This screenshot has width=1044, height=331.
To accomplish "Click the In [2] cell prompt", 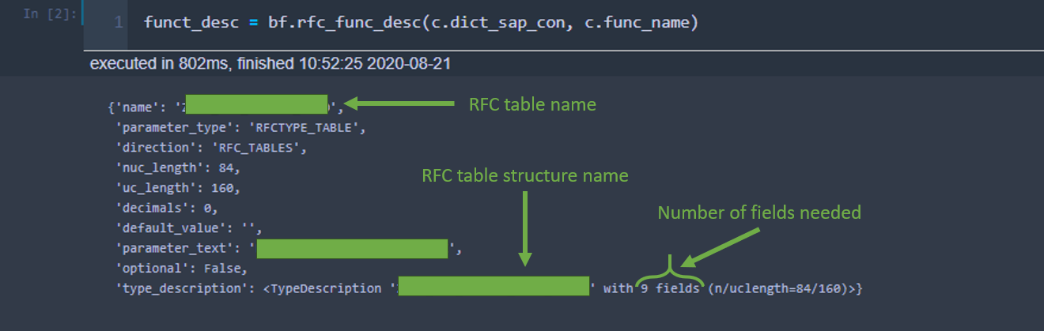I will pos(50,15).
